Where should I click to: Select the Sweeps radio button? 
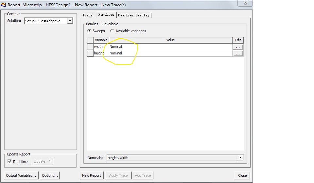89,31
